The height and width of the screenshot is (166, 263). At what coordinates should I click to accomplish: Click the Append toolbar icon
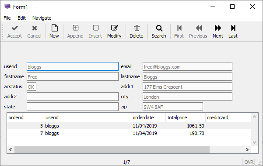[x=75, y=28]
